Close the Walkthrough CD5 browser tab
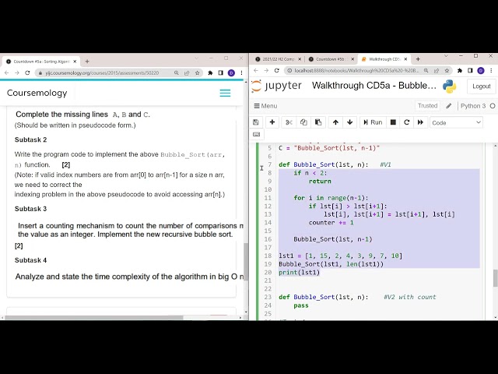The image size is (498, 374). 405,59
